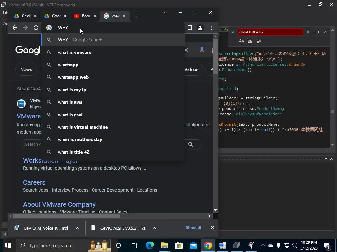Image resolution: width=337 pixels, height=252 pixels.
Task: Open the VMware main result title
Action: 29,116
